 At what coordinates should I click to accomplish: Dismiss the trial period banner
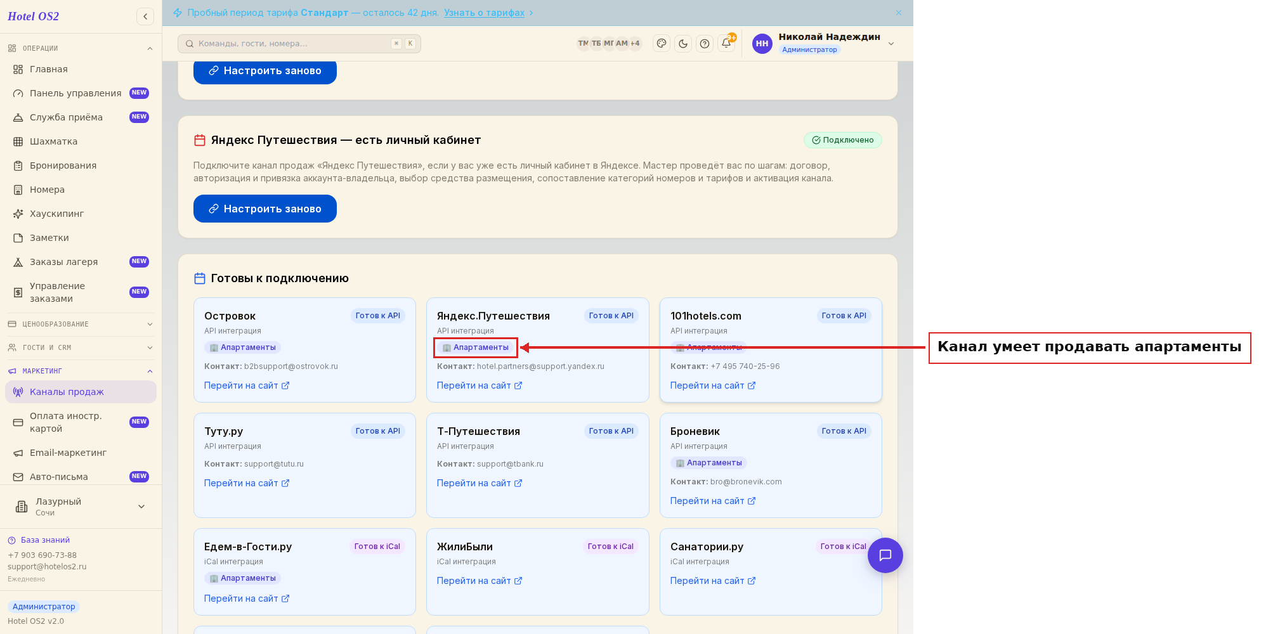[x=899, y=13]
